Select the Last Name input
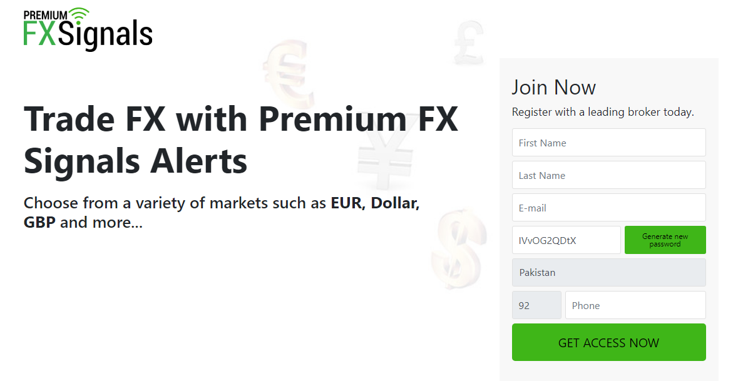 608,175
